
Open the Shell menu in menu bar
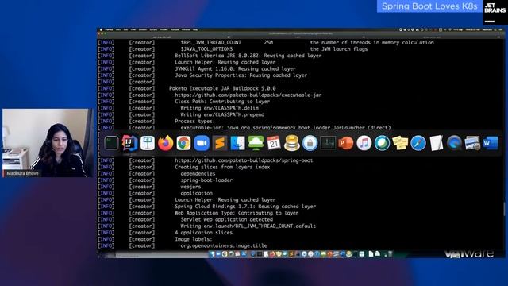[118, 29]
